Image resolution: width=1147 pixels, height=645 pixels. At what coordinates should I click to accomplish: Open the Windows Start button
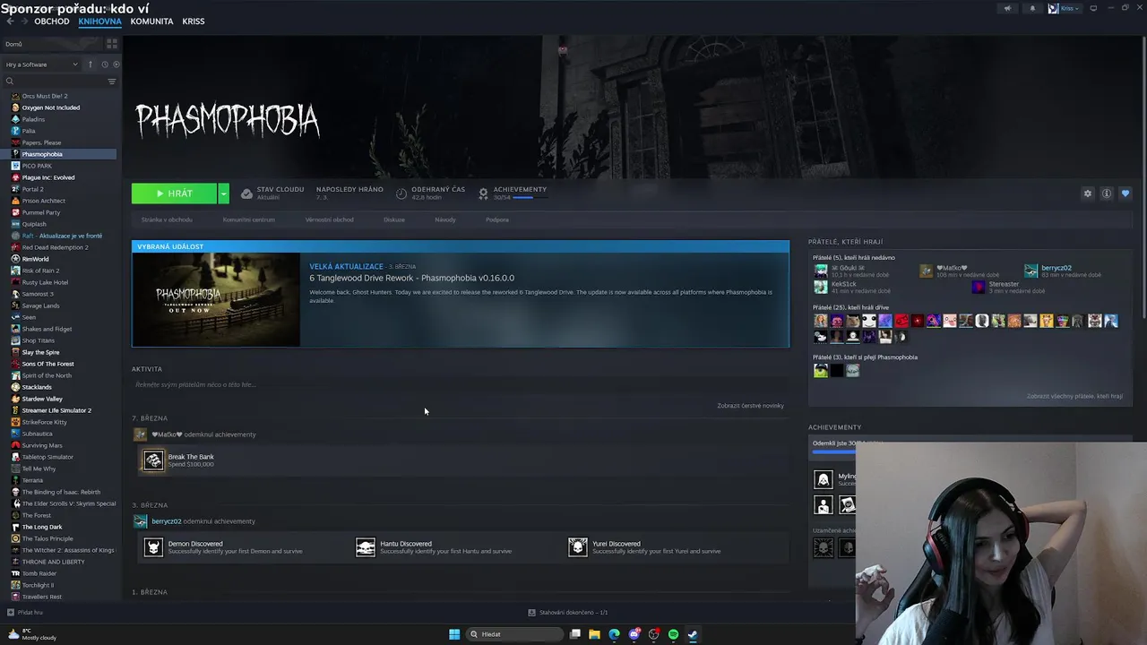coord(454,634)
